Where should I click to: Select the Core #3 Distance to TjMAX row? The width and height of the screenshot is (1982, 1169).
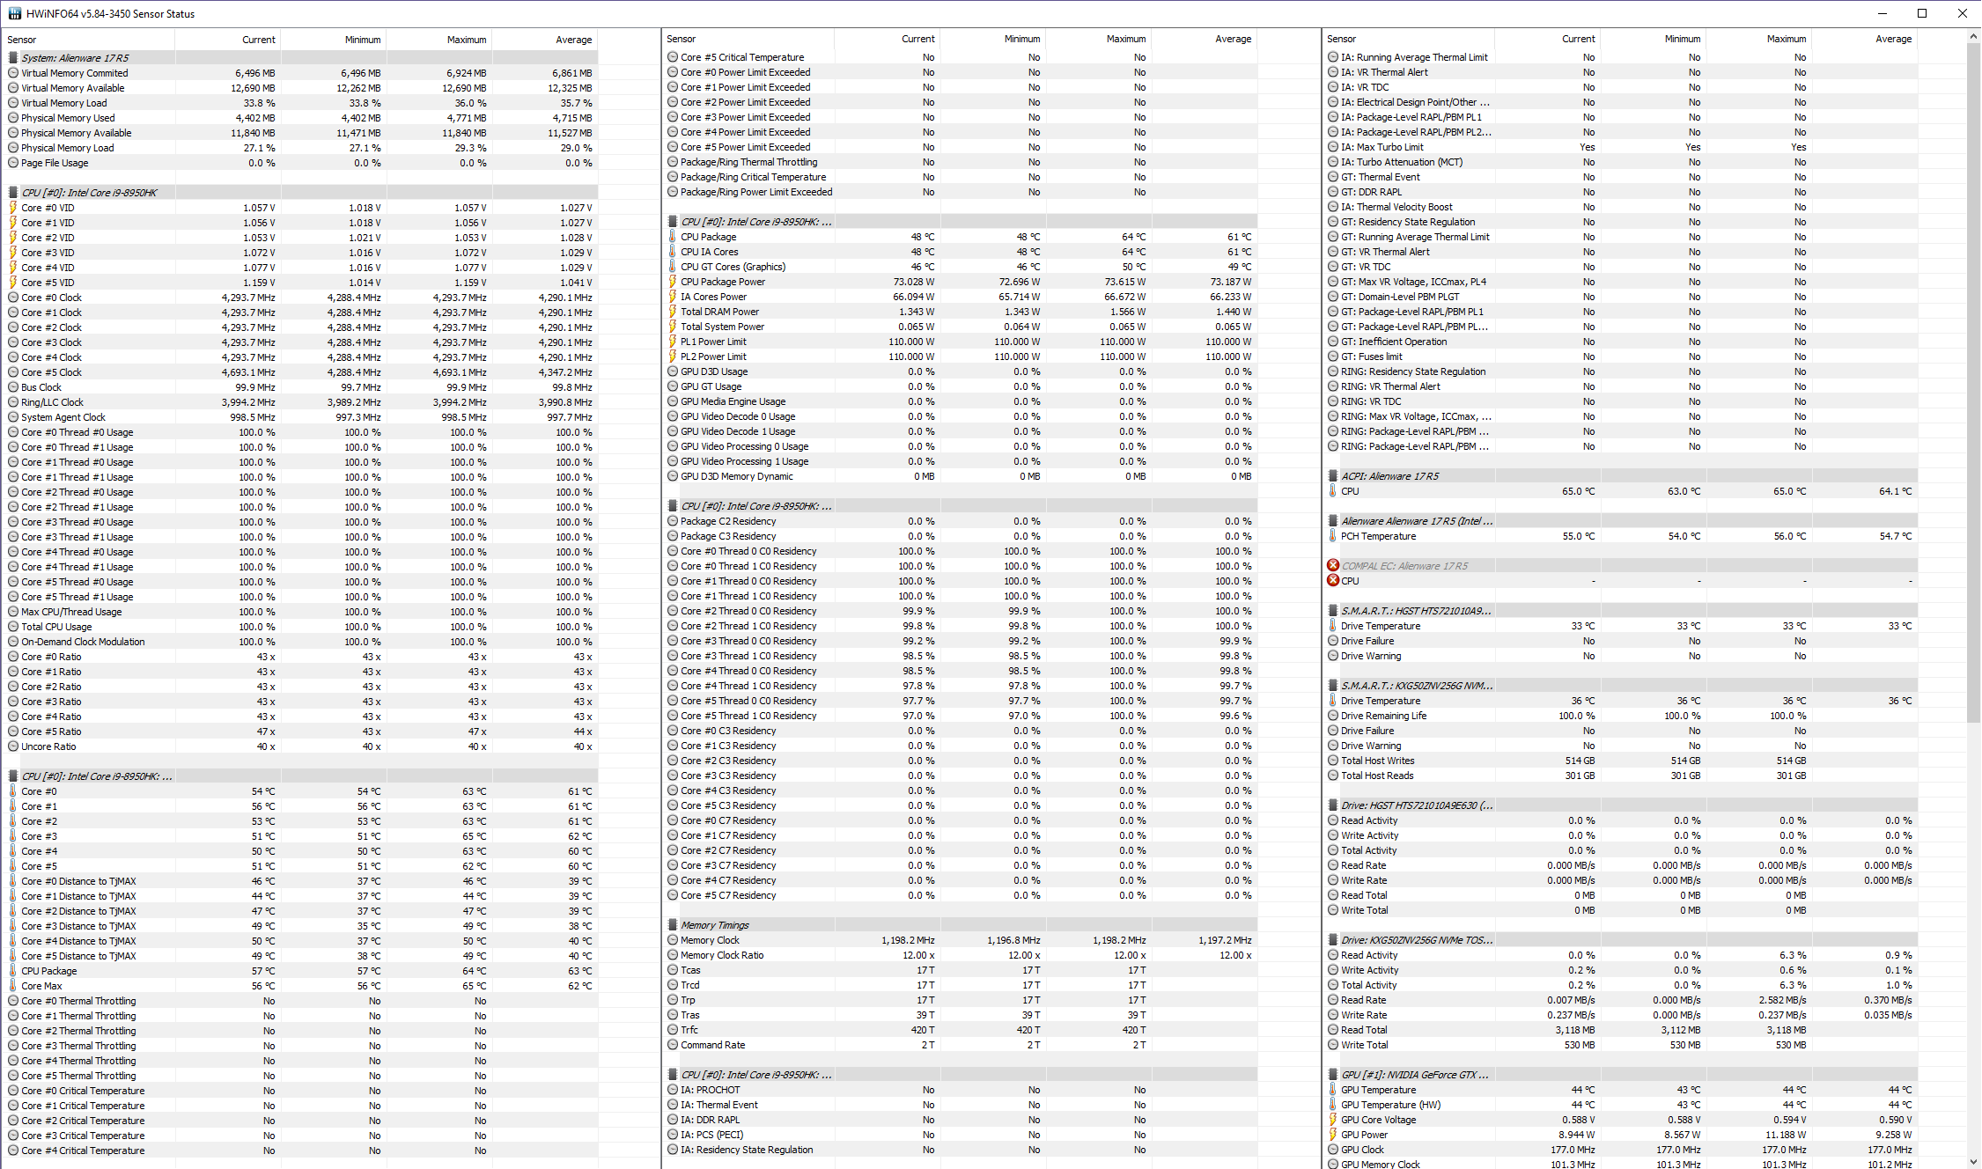coord(301,926)
